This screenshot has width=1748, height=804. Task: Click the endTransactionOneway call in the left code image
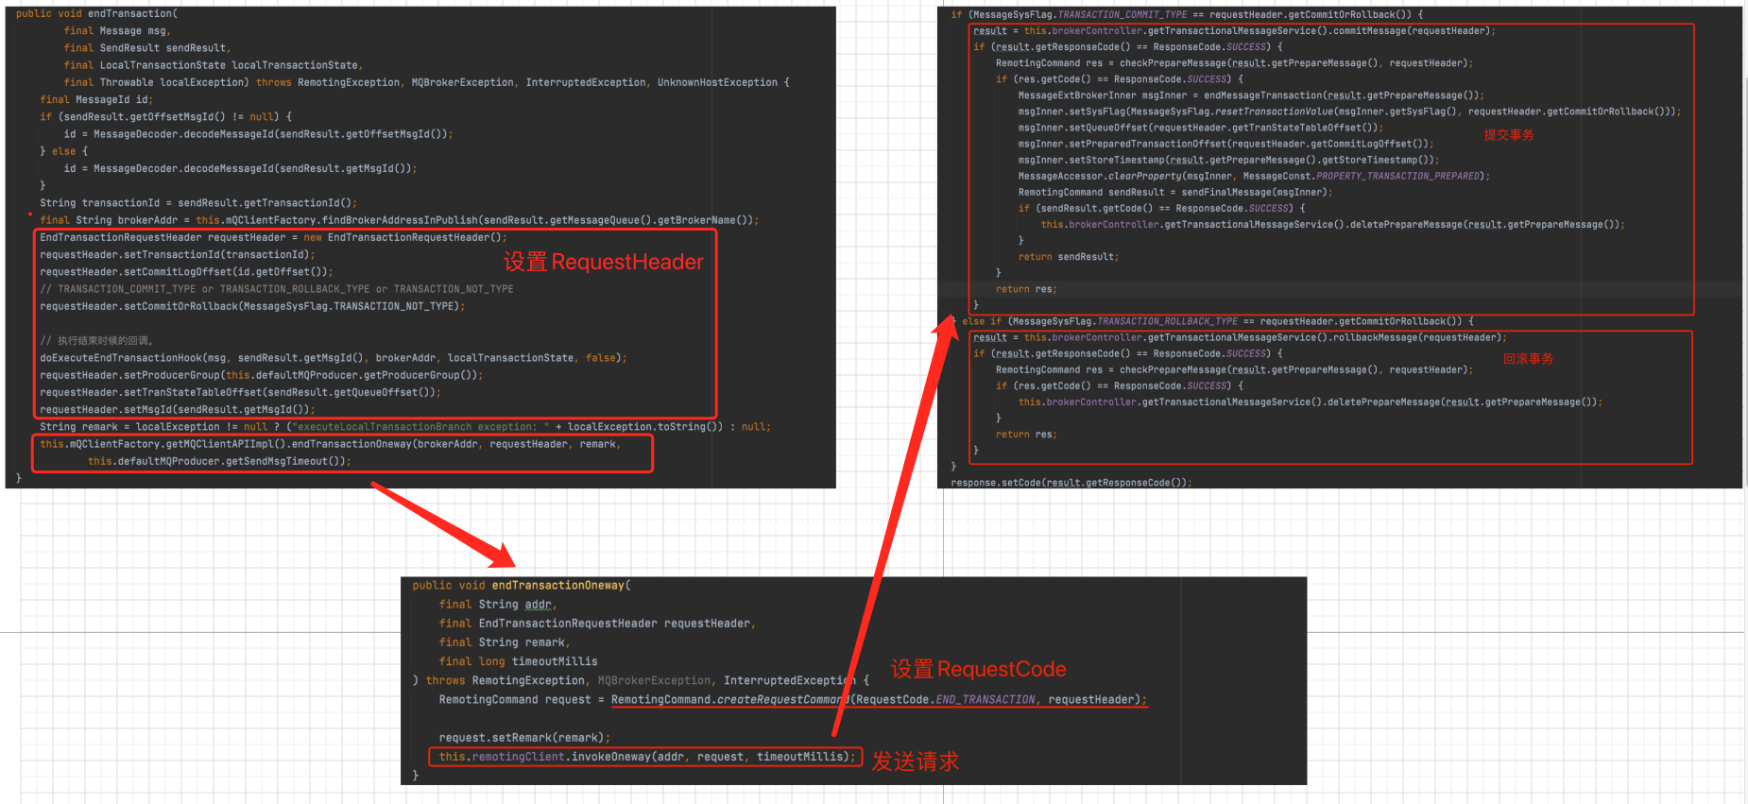331,444
